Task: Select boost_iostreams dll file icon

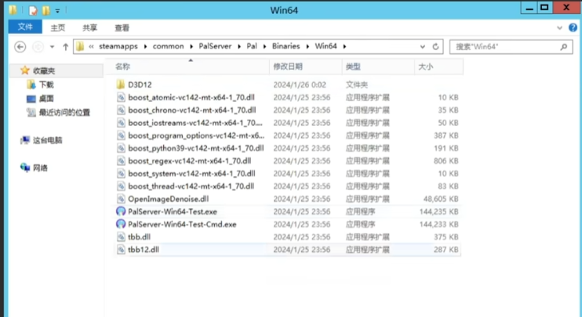Action: [121, 123]
